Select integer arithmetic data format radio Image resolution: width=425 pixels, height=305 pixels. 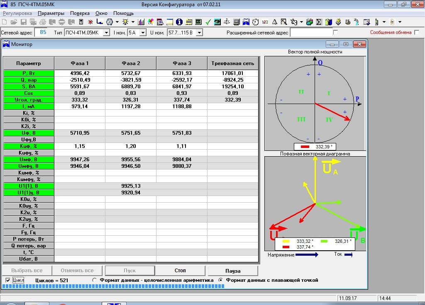95,280
